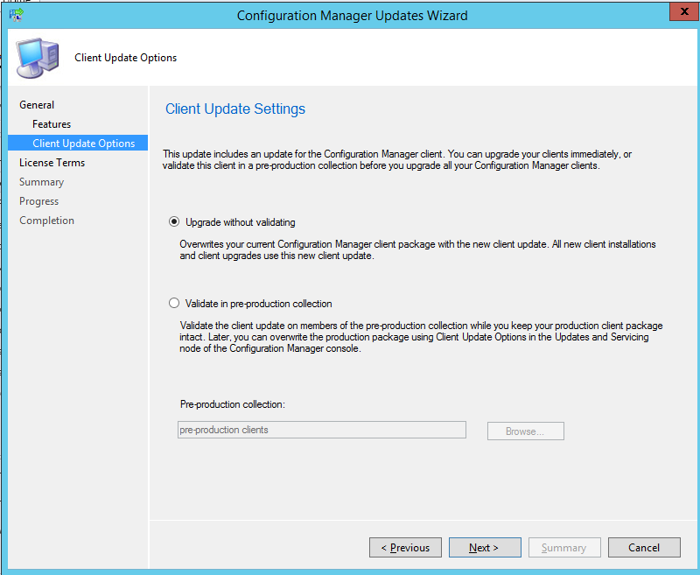Click the Configuration Manager Updates Wizard title
The height and width of the screenshot is (575, 700).
(x=353, y=16)
